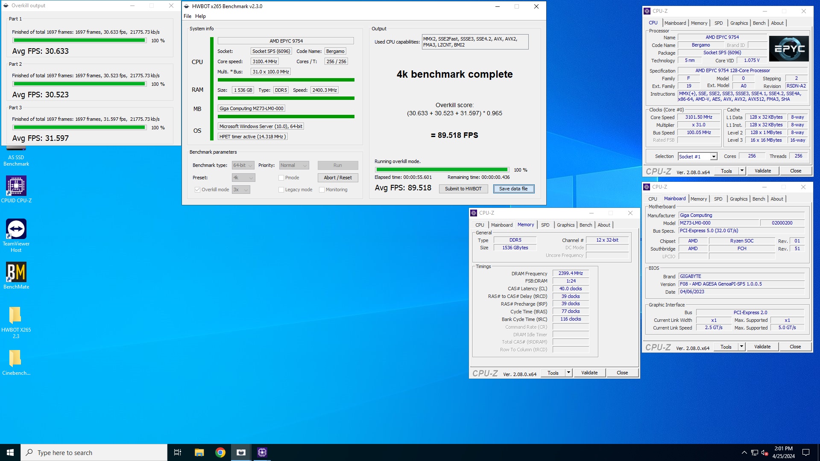Enable Legacy mode checkbox
820x461 pixels.
point(281,190)
